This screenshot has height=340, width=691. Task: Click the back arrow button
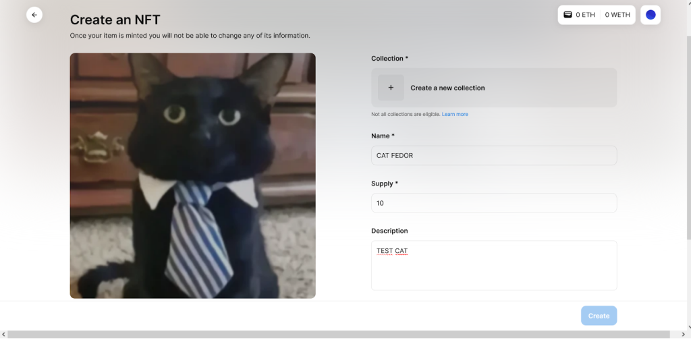pyautogui.click(x=34, y=15)
